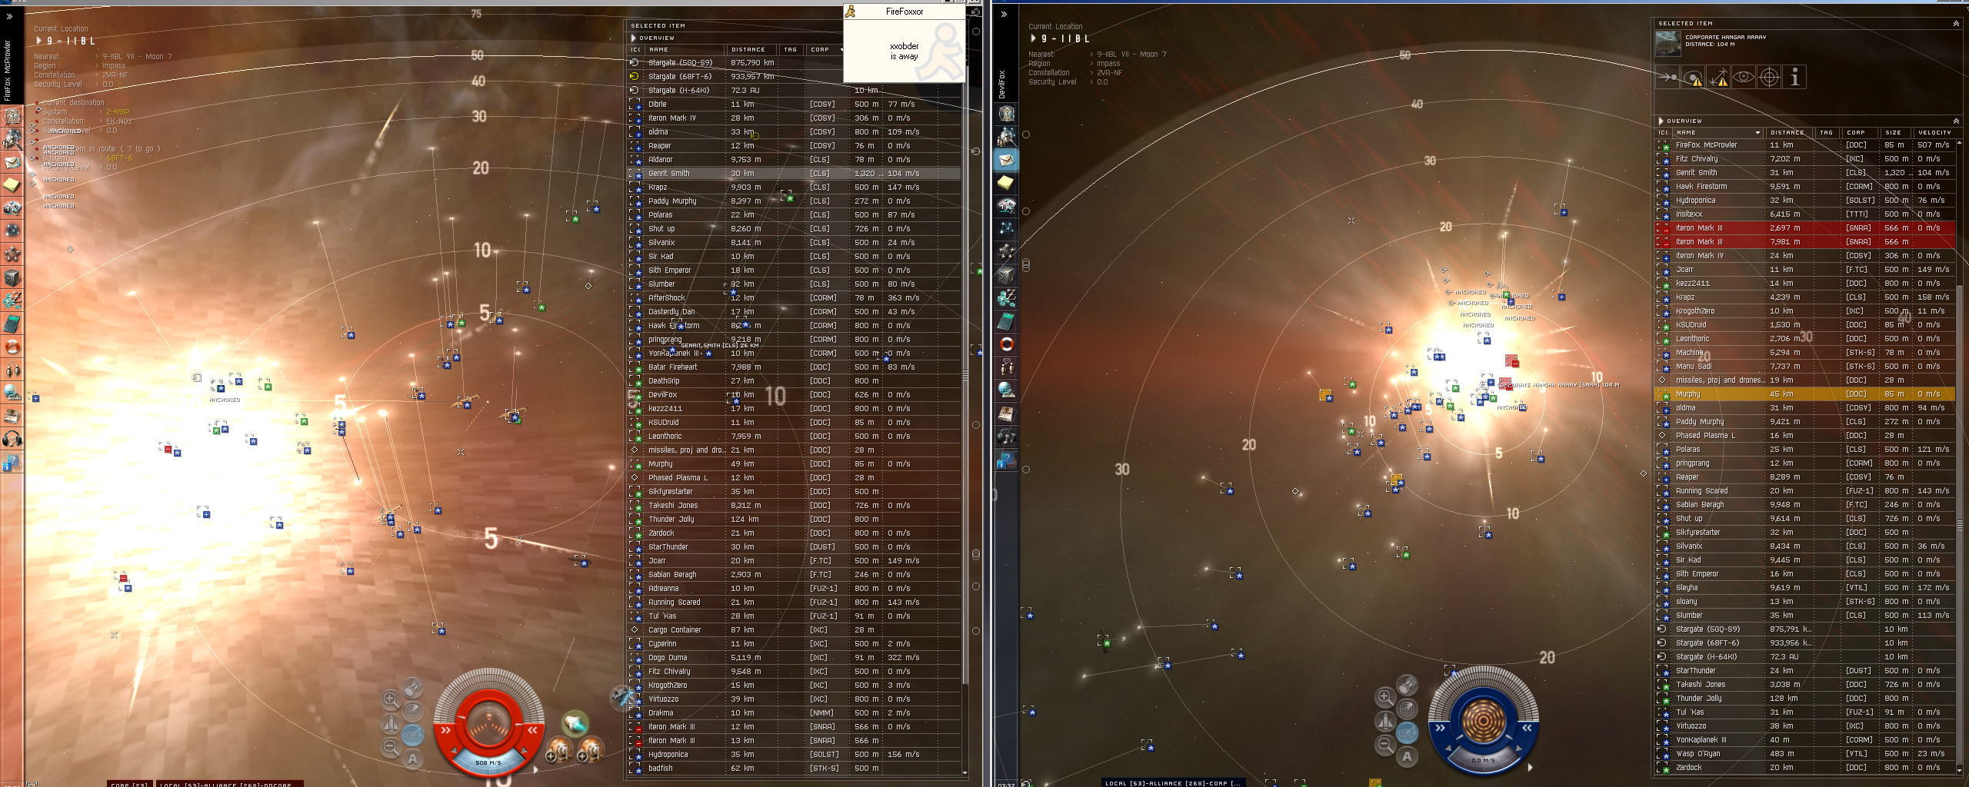Click the Show Info icon for Corporate Hangar Array
This screenshot has height=787, width=1969.
point(1794,77)
